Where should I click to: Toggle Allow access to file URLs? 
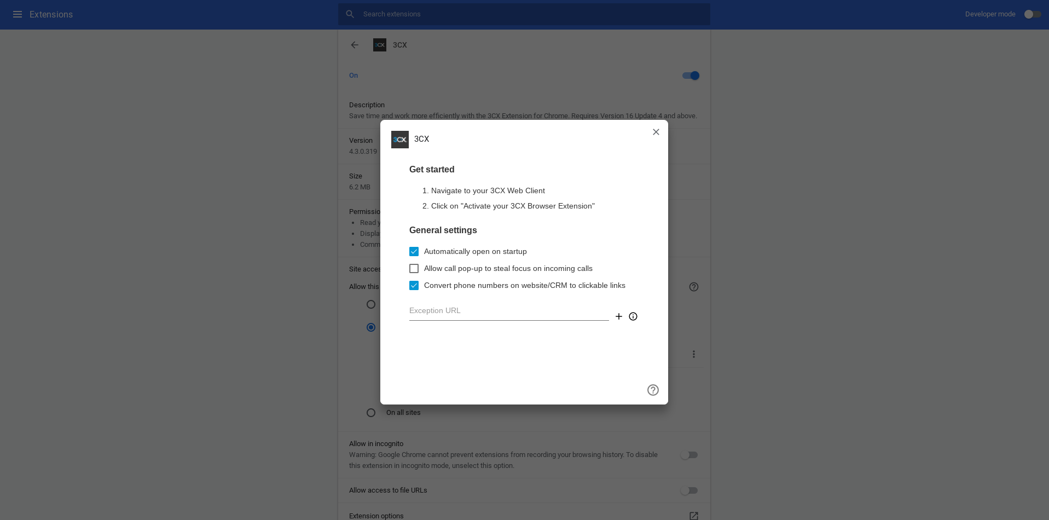click(x=689, y=490)
